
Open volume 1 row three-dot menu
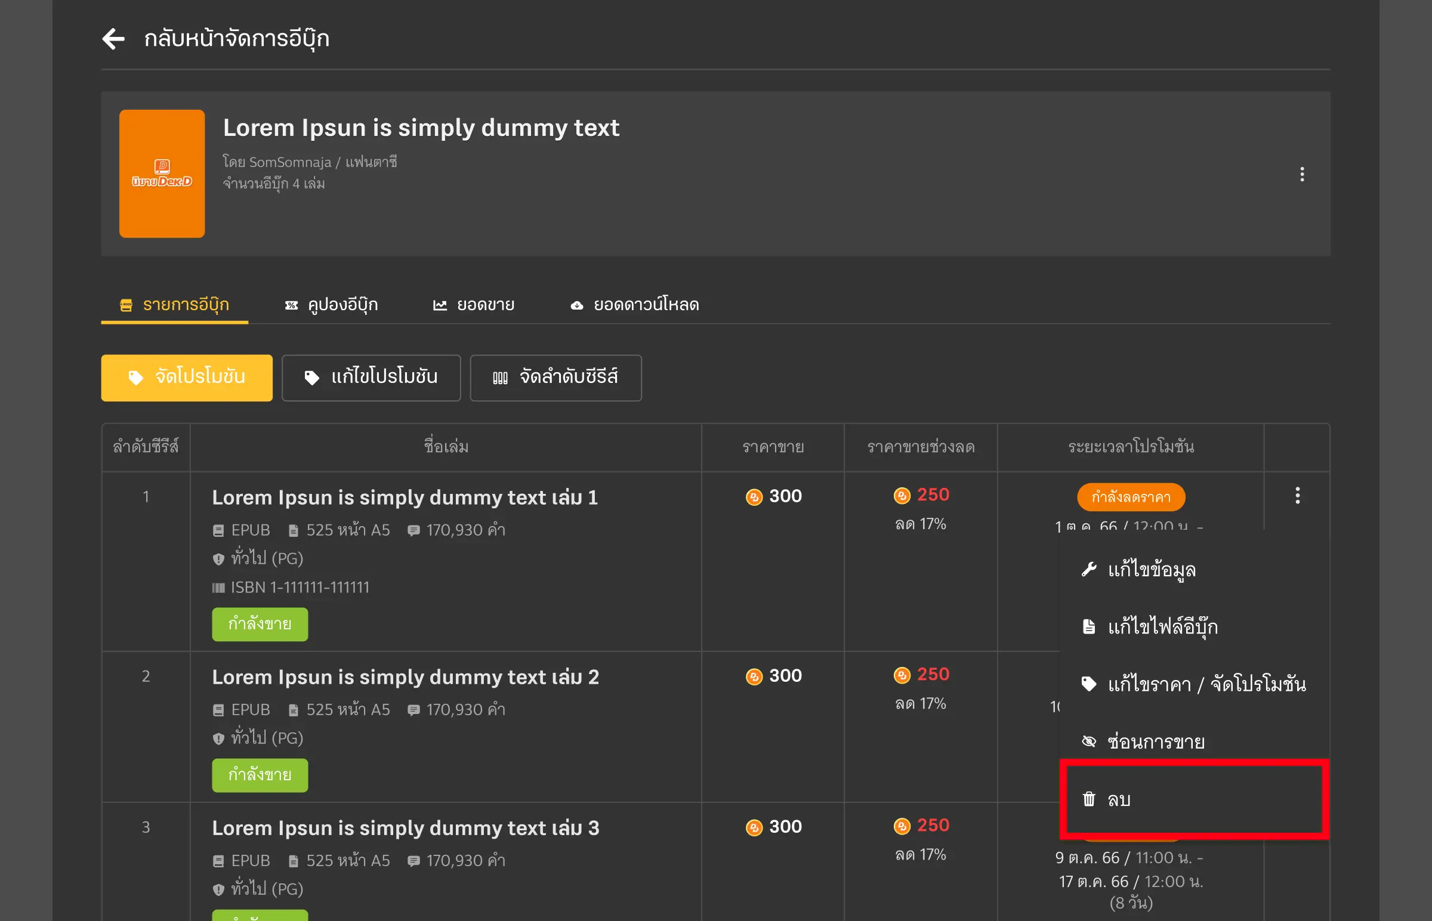coord(1297,495)
